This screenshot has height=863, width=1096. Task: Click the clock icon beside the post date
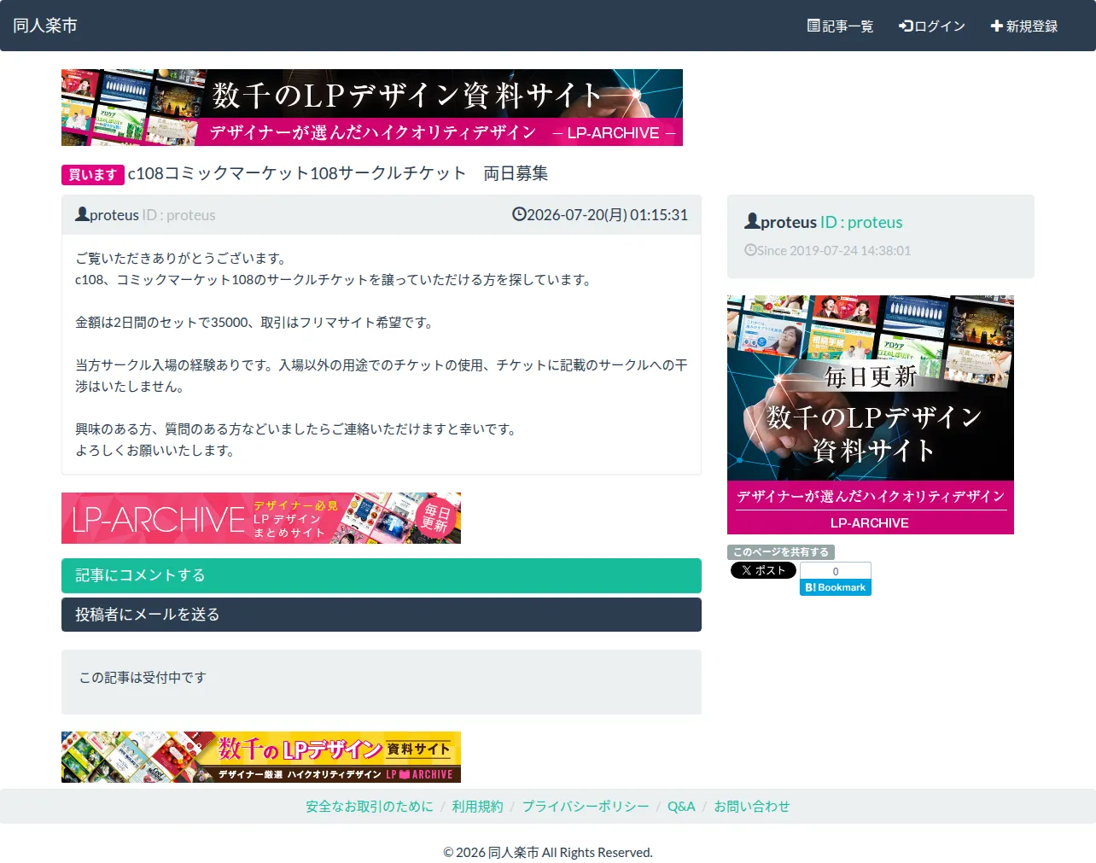click(x=519, y=214)
